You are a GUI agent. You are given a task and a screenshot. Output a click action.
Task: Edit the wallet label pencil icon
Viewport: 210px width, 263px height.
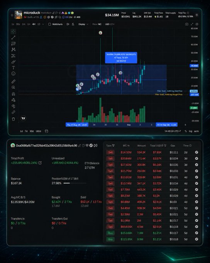click(80, 145)
